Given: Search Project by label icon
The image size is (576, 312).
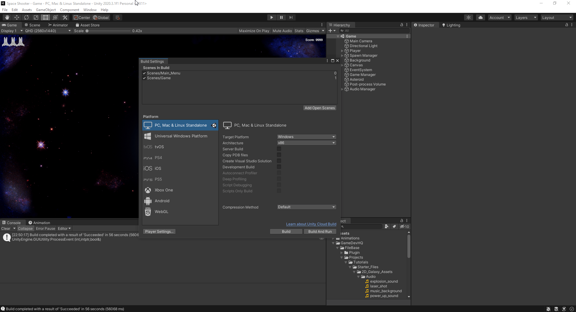Looking at the screenshot, I should 394,226.
